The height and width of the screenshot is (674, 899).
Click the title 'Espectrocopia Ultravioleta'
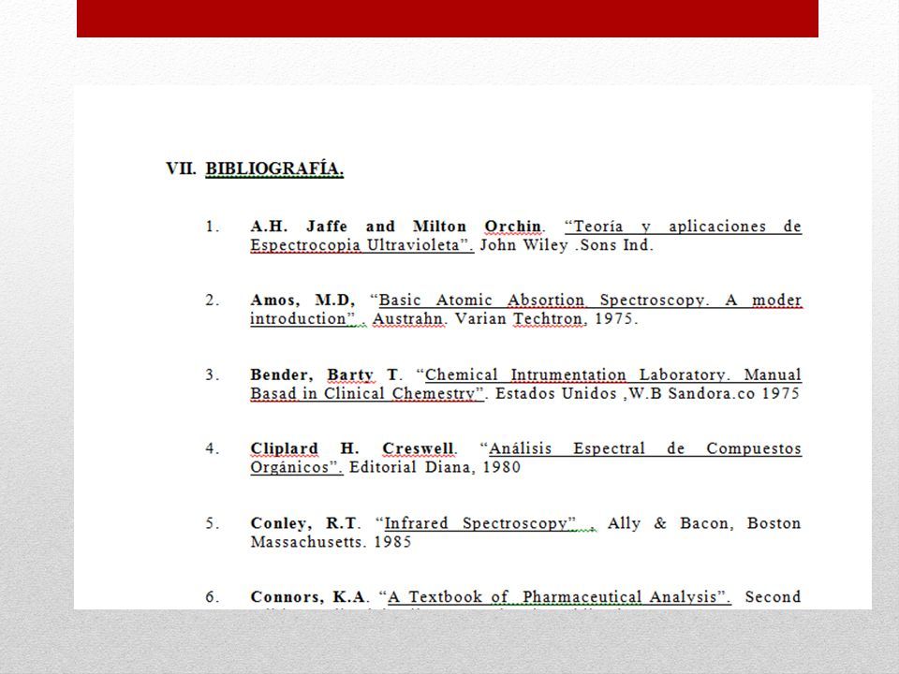[x=356, y=244]
